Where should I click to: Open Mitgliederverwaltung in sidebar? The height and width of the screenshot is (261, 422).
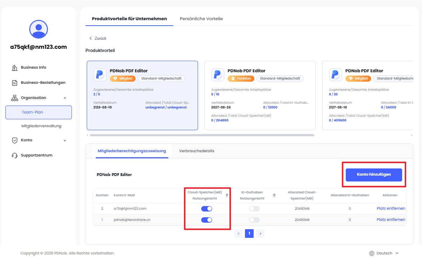pos(42,126)
